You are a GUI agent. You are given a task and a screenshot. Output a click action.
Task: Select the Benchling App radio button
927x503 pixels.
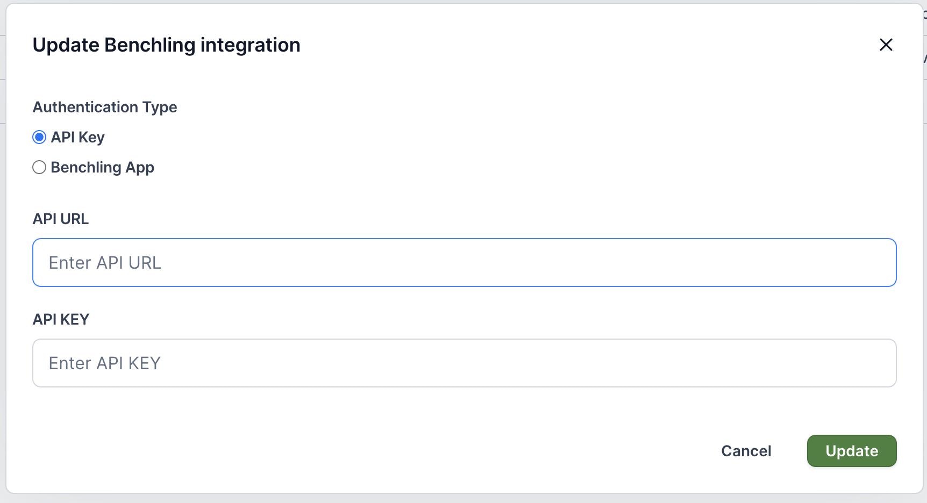point(39,167)
